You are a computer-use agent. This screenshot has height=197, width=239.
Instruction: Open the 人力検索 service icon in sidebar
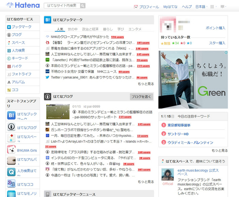tap(9, 50)
